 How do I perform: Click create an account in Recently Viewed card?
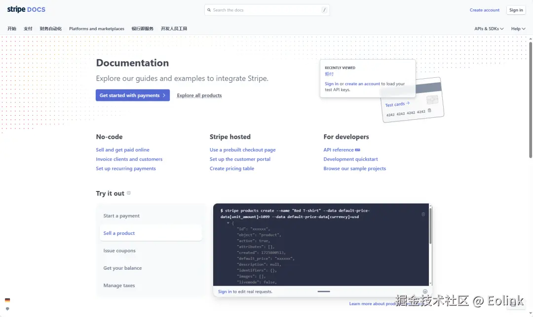click(362, 84)
